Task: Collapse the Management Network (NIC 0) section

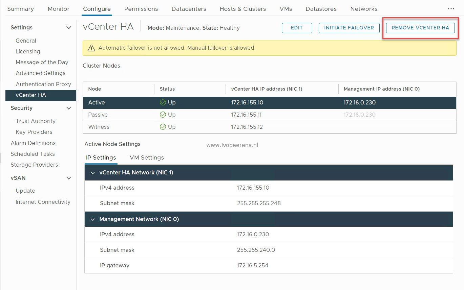Action: click(x=93, y=219)
